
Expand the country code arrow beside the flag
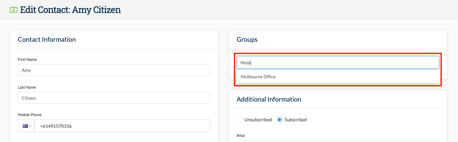30,126
